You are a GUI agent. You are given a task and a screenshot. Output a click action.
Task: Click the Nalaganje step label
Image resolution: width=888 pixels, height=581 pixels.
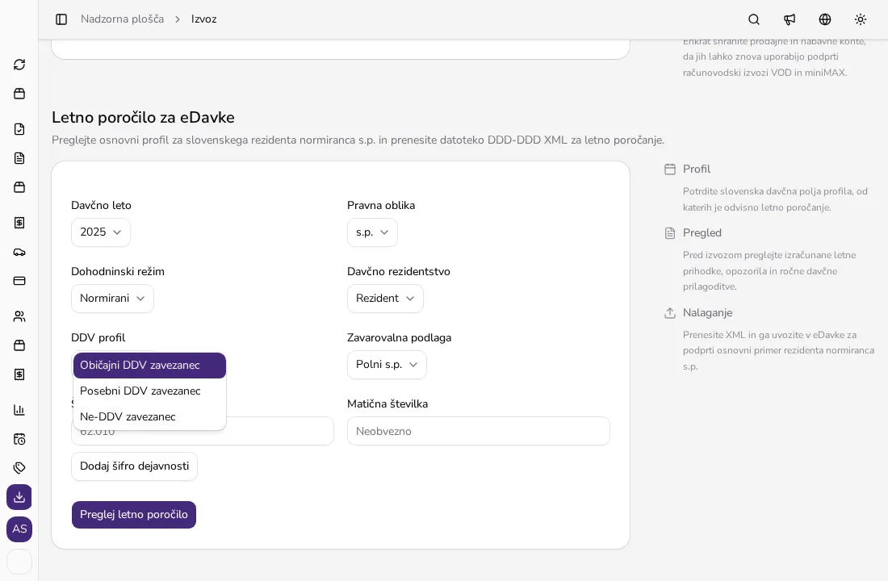point(707,313)
